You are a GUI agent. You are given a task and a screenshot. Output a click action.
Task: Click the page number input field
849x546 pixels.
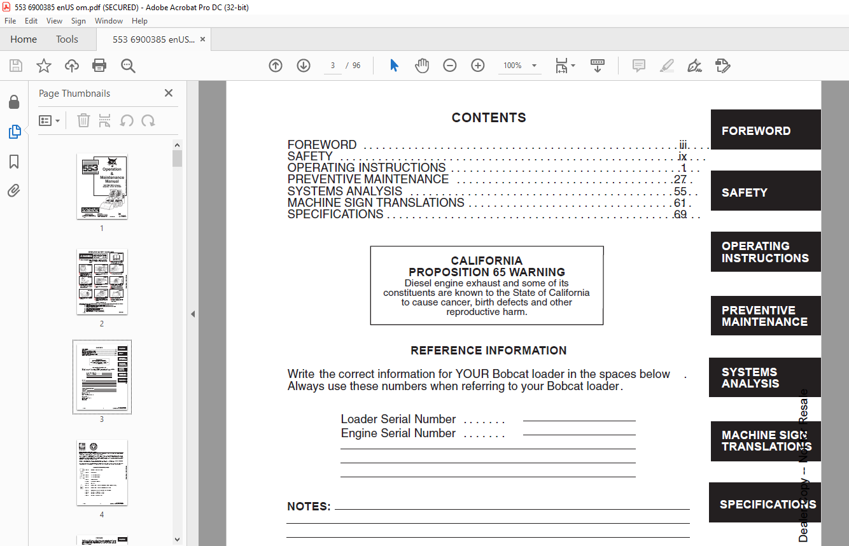pyautogui.click(x=333, y=66)
